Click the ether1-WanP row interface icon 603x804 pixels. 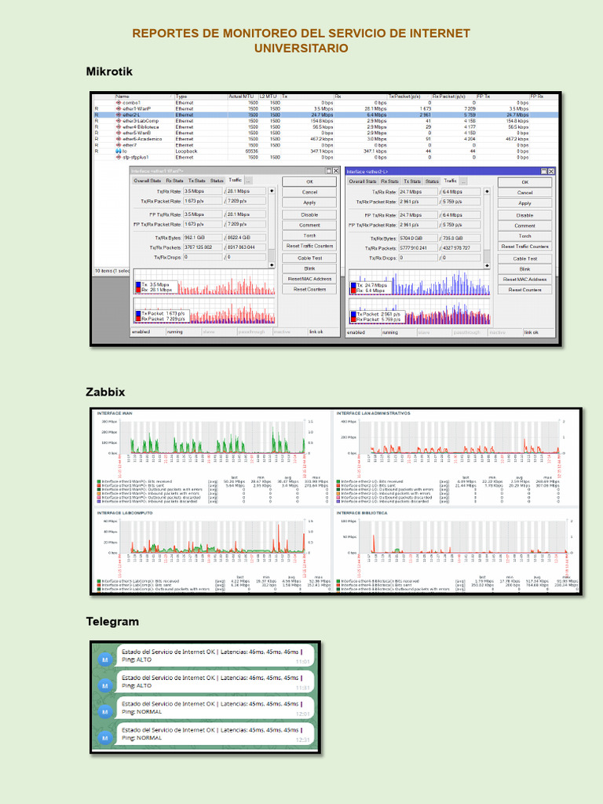pos(119,109)
